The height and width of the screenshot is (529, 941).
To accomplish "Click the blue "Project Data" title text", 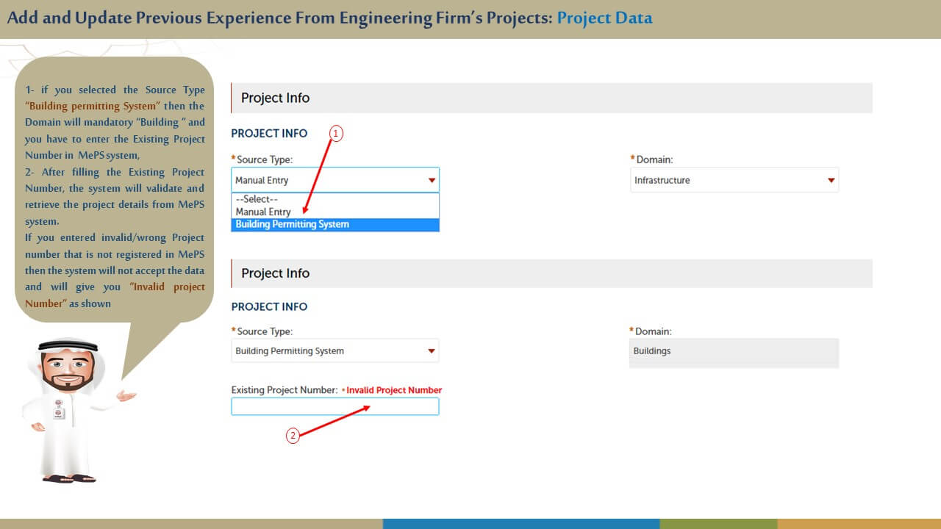I will 604,18.
